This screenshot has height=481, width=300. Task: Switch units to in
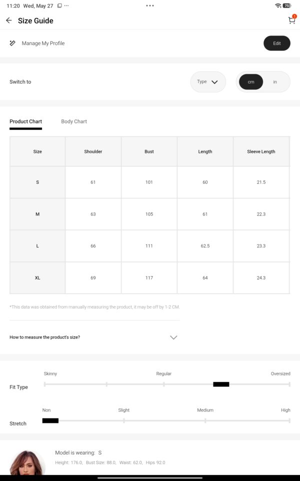(275, 82)
